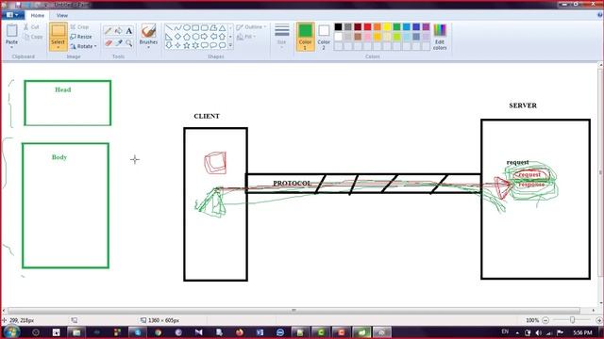Choose the yellow color swatch

point(387,27)
